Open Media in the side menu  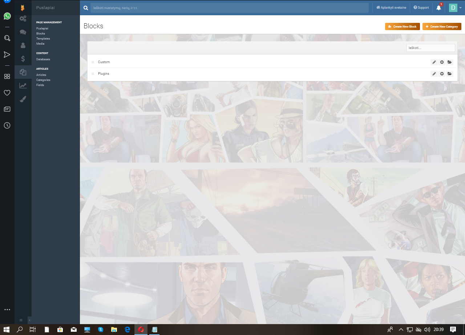pyautogui.click(x=40, y=44)
